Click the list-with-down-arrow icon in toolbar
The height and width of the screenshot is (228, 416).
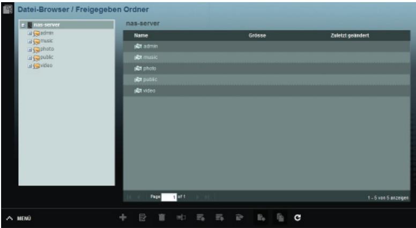pos(220,218)
